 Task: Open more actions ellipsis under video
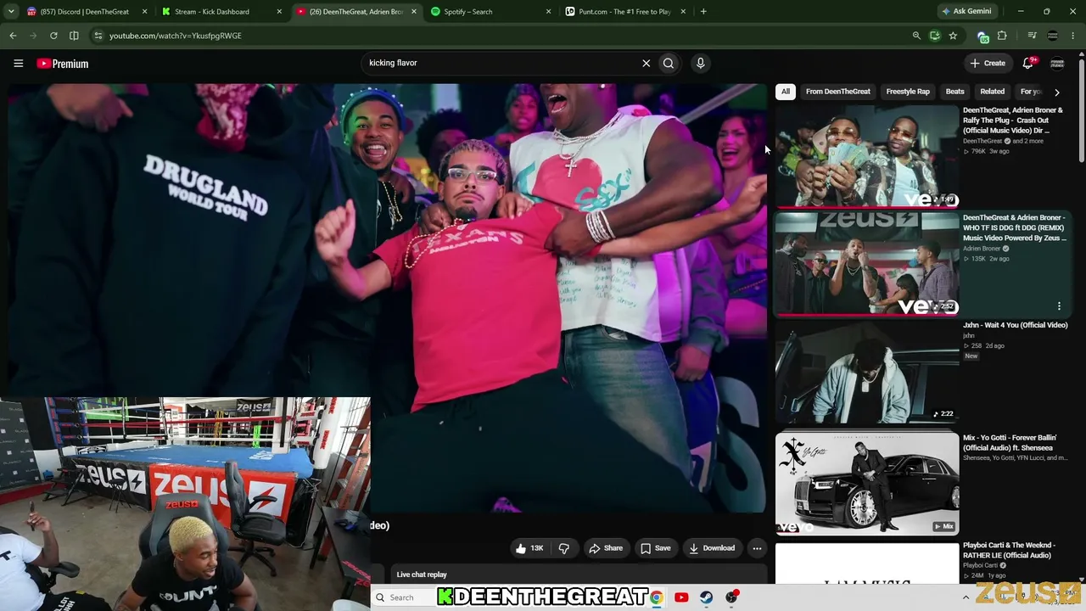tap(757, 548)
